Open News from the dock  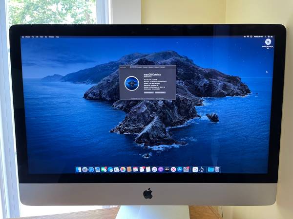pos(173,169)
